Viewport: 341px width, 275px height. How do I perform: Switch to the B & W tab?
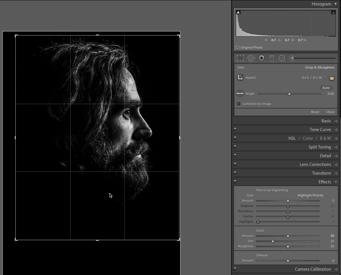pos(325,138)
